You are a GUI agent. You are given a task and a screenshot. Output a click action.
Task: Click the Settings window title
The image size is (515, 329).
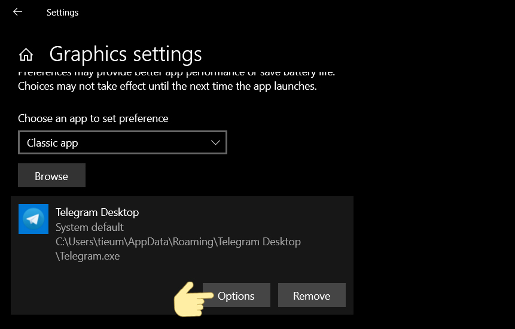[62, 13]
